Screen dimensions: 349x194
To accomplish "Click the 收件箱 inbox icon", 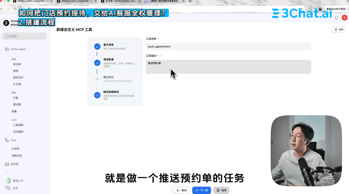I will (7, 164).
